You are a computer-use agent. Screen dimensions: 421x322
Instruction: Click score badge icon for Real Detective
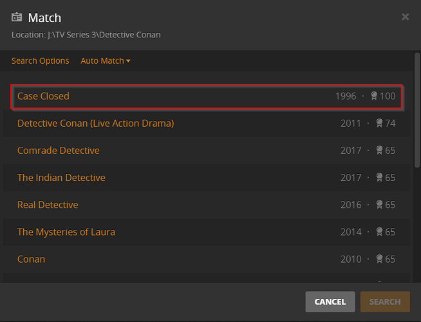pyautogui.click(x=379, y=205)
